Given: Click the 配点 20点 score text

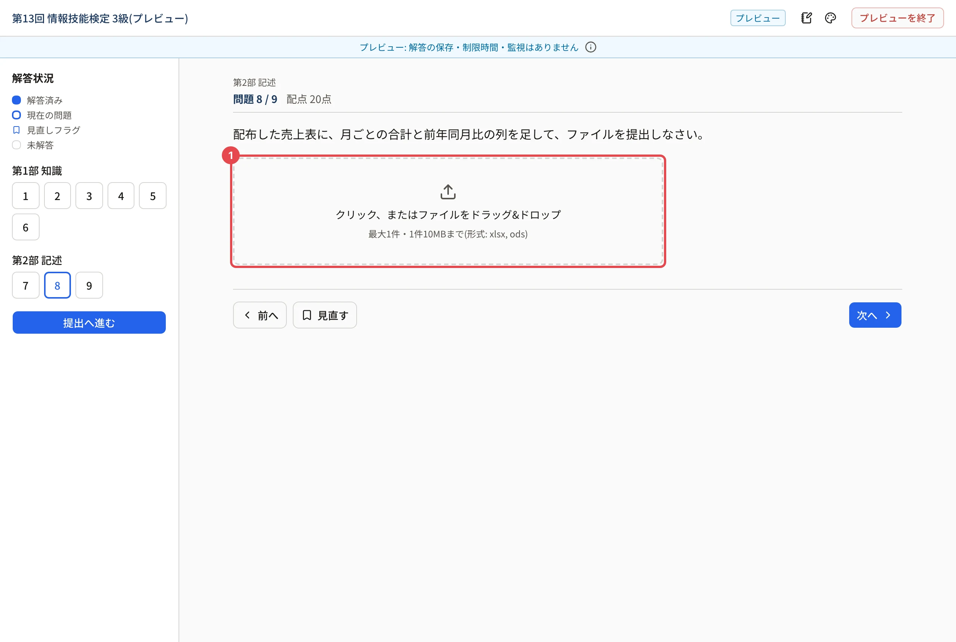Looking at the screenshot, I should (x=309, y=100).
